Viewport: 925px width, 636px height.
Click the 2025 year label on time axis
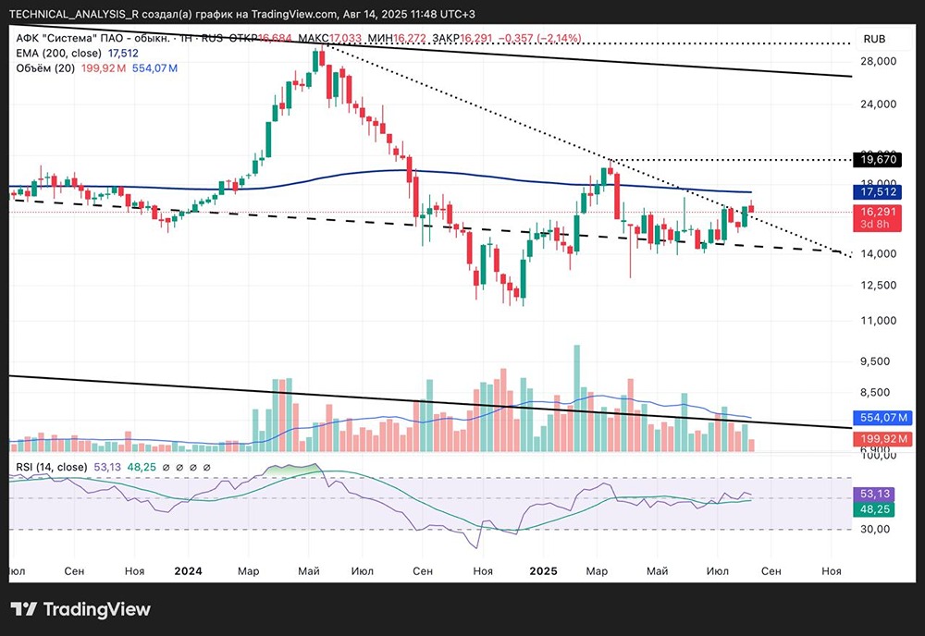543,571
